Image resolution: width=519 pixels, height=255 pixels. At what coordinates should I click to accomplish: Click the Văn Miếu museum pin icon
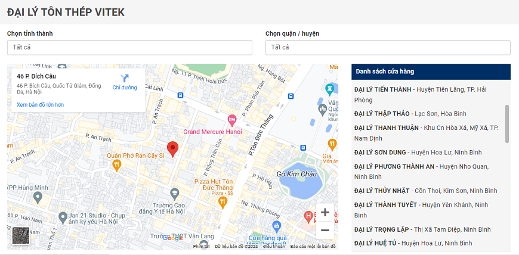tap(322, 110)
